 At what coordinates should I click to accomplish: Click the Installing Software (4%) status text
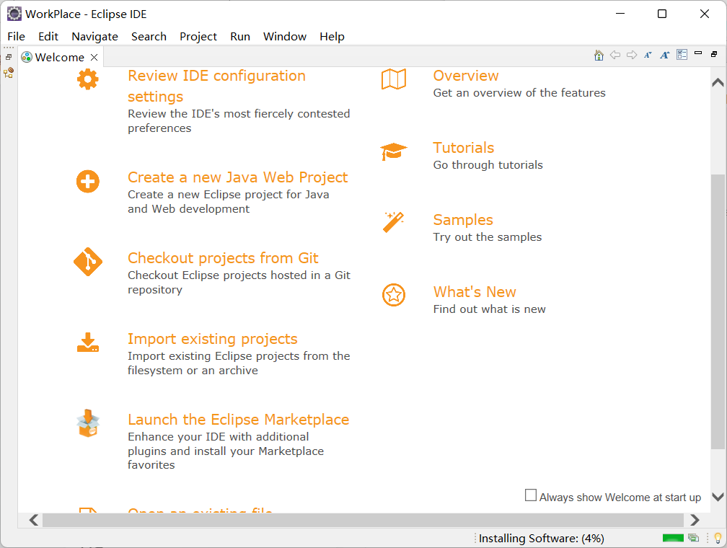click(542, 538)
